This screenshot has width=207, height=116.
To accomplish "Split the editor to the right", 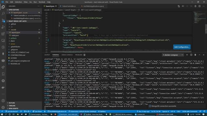I will [200, 6].
